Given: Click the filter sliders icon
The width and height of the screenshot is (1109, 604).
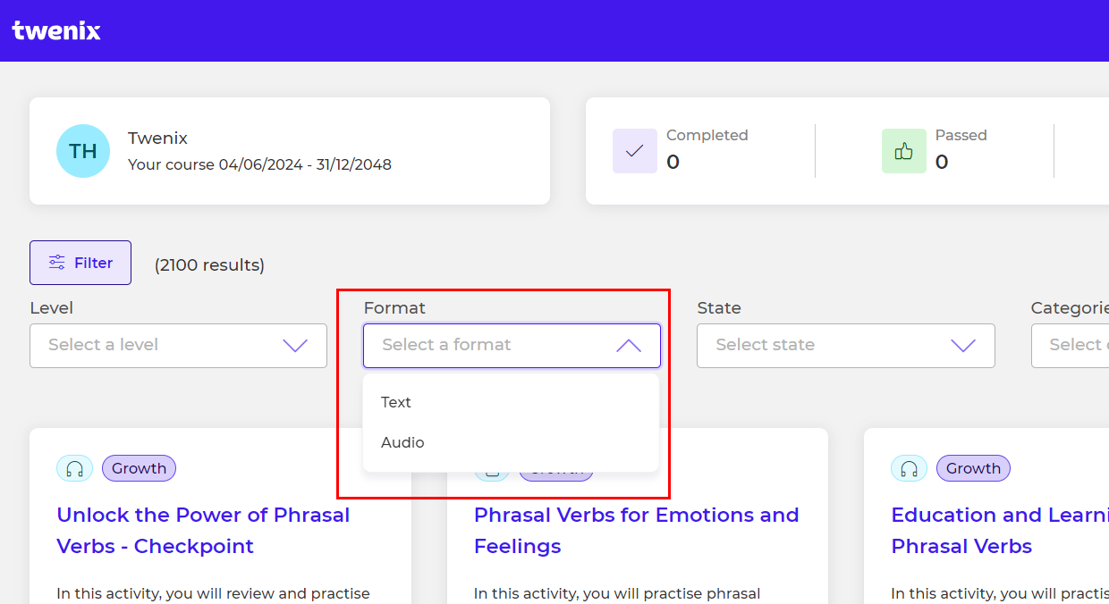Looking at the screenshot, I should point(57,263).
